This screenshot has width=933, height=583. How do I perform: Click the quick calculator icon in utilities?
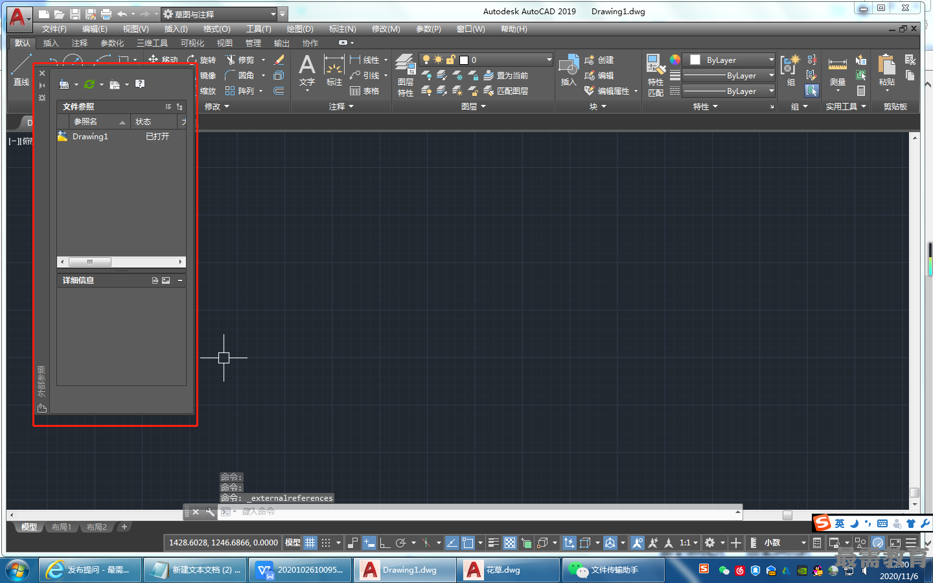(x=861, y=91)
